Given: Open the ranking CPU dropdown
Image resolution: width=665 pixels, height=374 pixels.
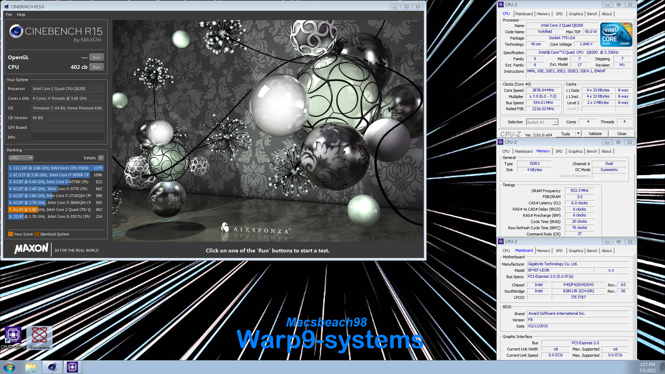Looking at the screenshot, I should click(21, 158).
